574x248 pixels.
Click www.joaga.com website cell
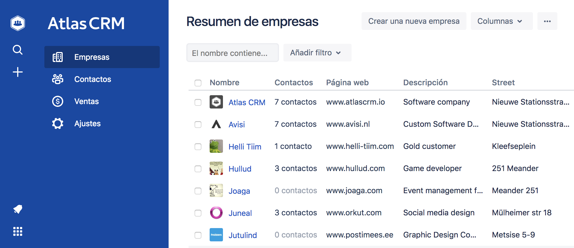pos(354,190)
